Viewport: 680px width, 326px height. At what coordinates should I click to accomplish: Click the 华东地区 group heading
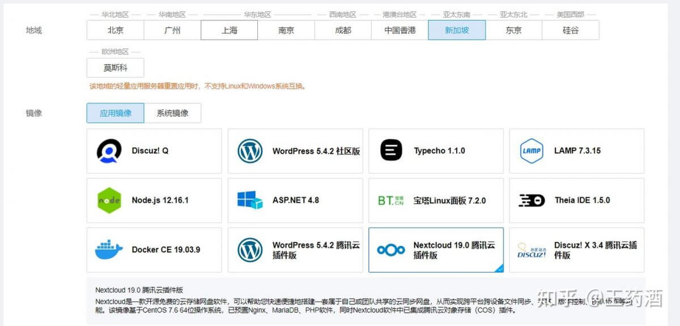pos(258,14)
